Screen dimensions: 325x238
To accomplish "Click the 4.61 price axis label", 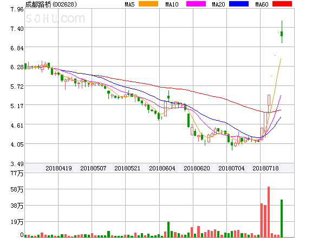I will coord(17,125).
